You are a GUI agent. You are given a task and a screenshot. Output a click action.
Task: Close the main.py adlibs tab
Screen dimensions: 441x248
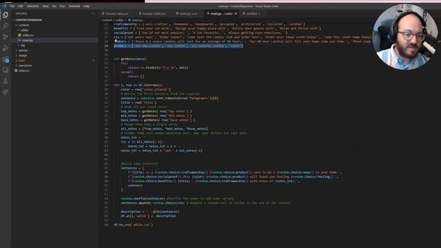[x=236, y=14]
